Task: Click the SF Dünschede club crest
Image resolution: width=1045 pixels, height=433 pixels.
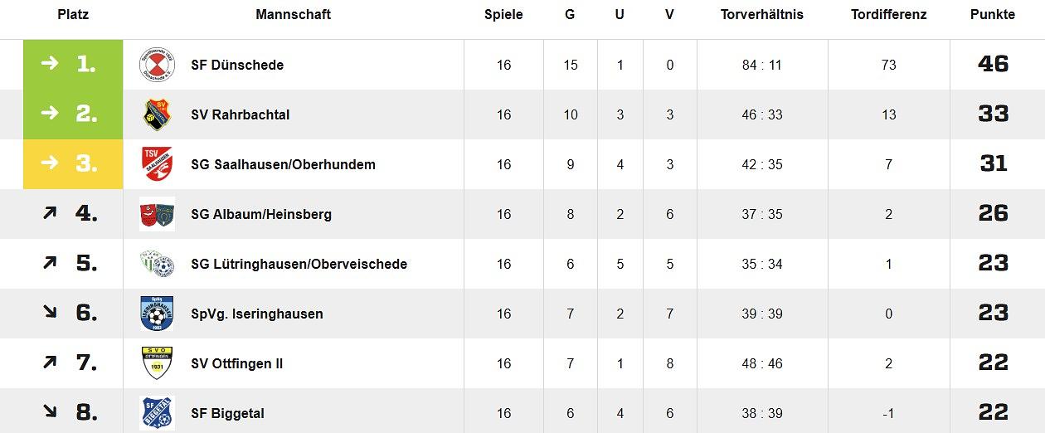Action: [157, 65]
